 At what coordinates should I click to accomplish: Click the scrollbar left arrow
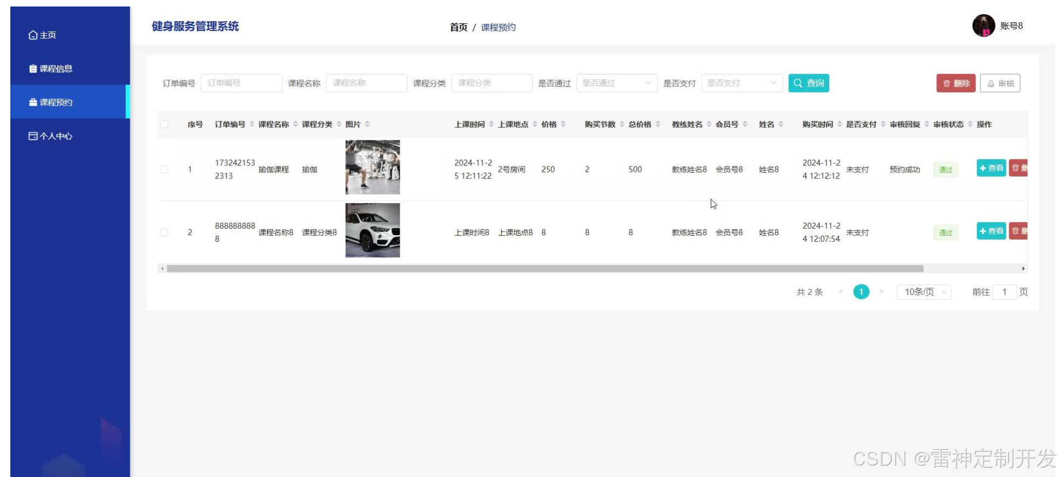[162, 269]
